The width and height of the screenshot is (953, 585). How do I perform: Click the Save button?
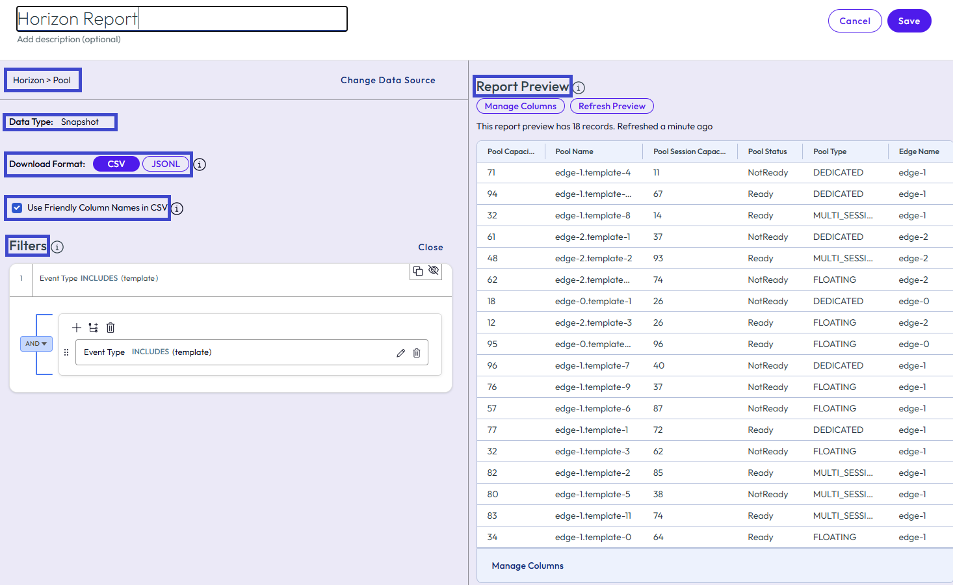point(909,21)
